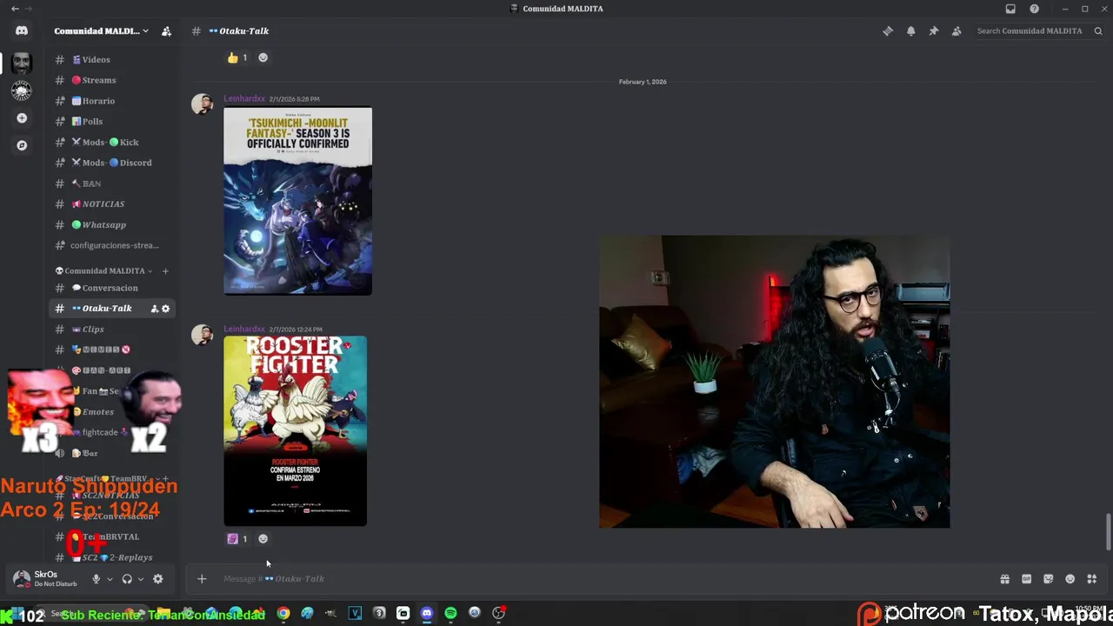Toggle the member list icon

[956, 30]
